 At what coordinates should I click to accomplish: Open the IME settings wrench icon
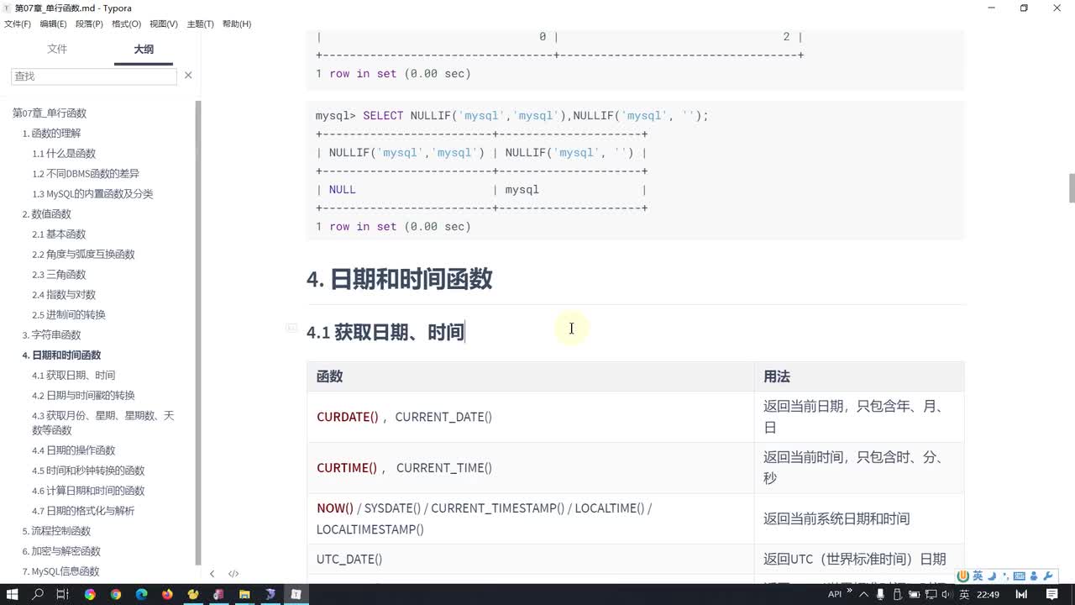(x=1048, y=576)
